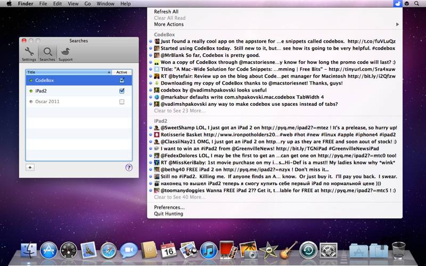Open the File menu
This screenshot has width=426, height=266.
tap(43, 4)
